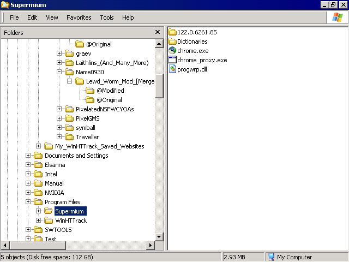Viewport: 349px width, 262px height.
Task: Collapse the Lewd_Worm_Mod tree node
Action: point(69,81)
